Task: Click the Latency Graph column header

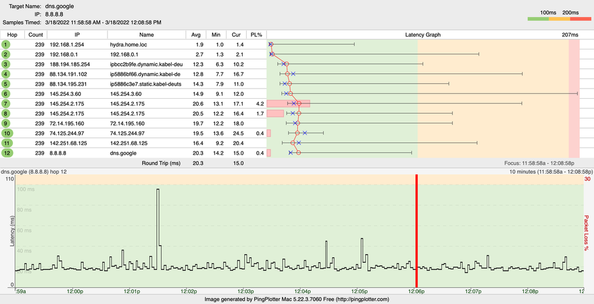Action: pos(423,35)
